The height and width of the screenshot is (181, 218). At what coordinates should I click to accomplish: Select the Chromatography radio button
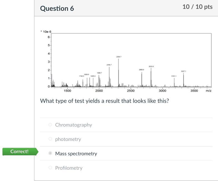[x=50, y=125]
